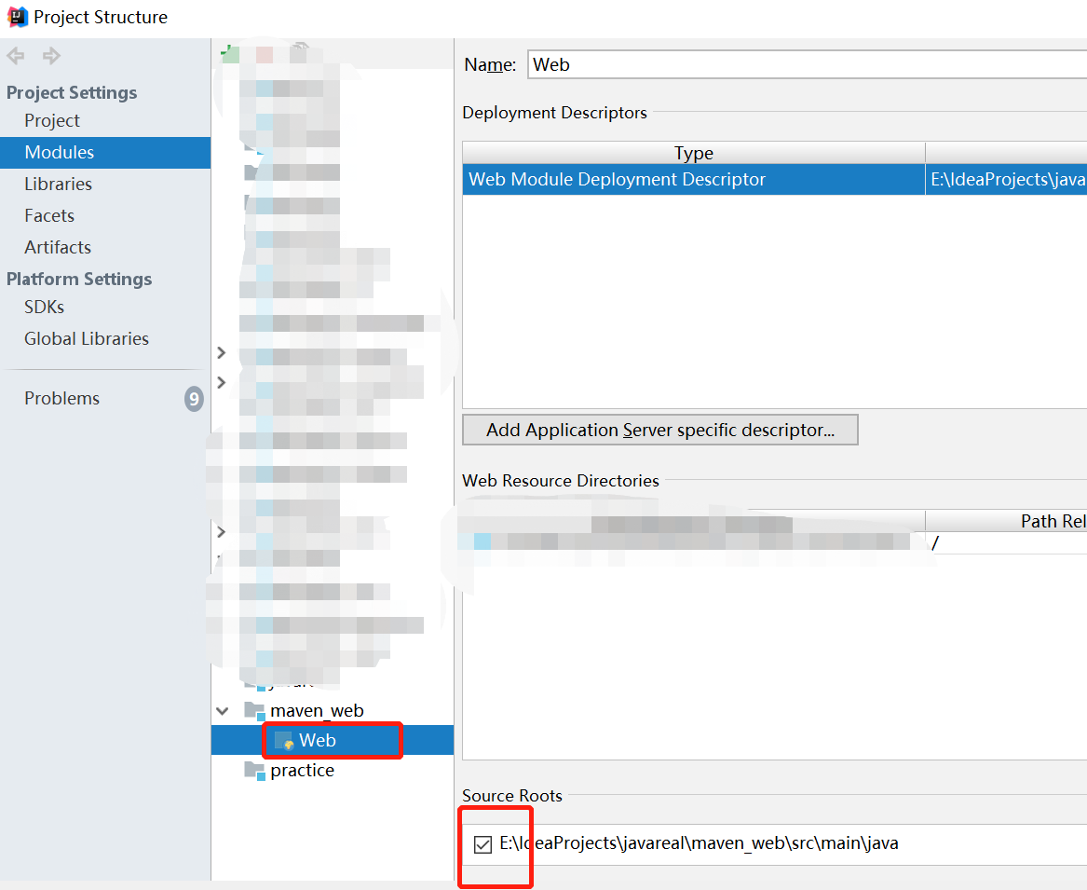This screenshot has width=1087, height=890.
Task: Click Add Application Server specific descriptor button
Action: (660, 430)
